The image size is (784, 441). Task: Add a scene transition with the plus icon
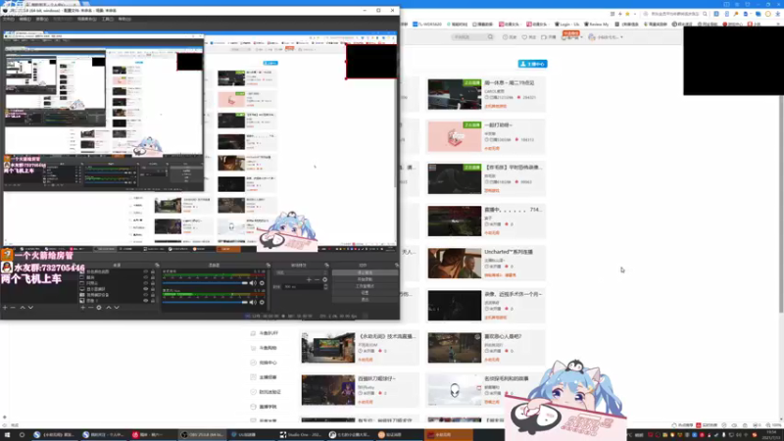coord(309,279)
